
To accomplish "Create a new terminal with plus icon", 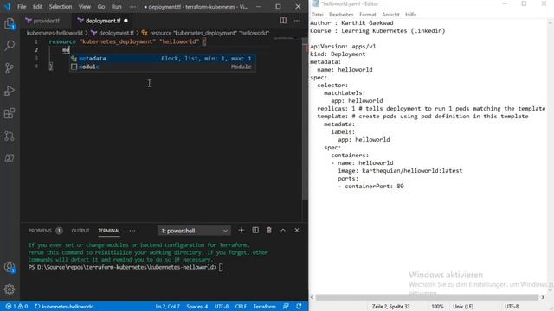I will point(241,231).
